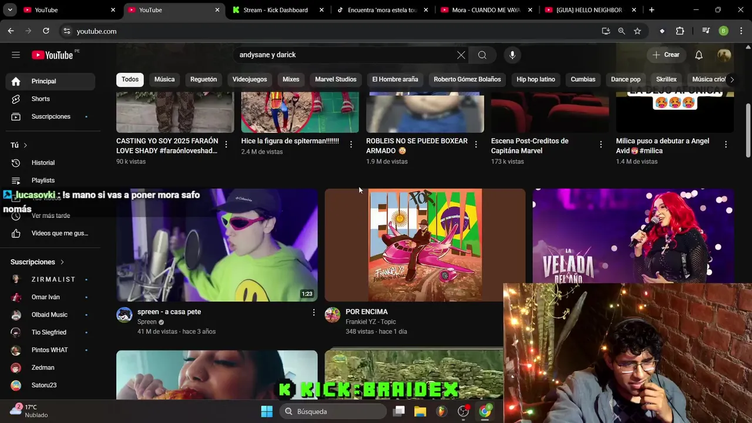Select the Roberto Gómez Bolaños chip
The width and height of the screenshot is (752, 423).
coord(467,79)
